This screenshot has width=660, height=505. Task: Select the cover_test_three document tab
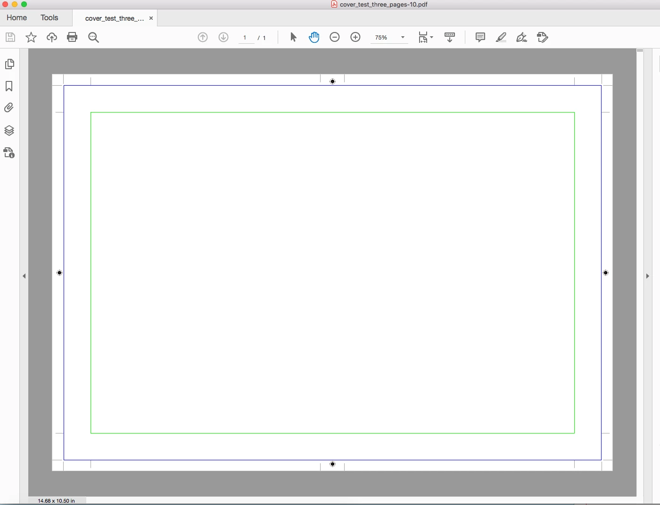click(x=115, y=18)
